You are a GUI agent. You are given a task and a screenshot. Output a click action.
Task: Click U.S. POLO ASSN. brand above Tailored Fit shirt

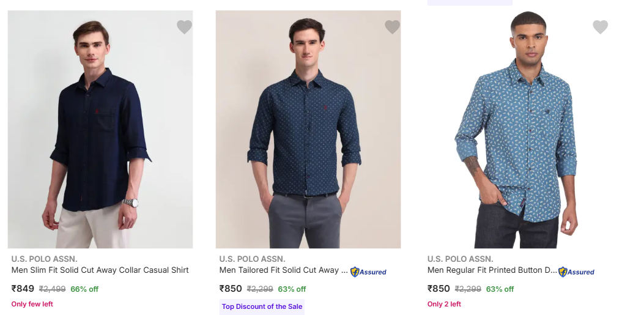[252, 259]
